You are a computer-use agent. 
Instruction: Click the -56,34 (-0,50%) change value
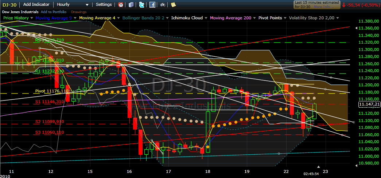363,5
